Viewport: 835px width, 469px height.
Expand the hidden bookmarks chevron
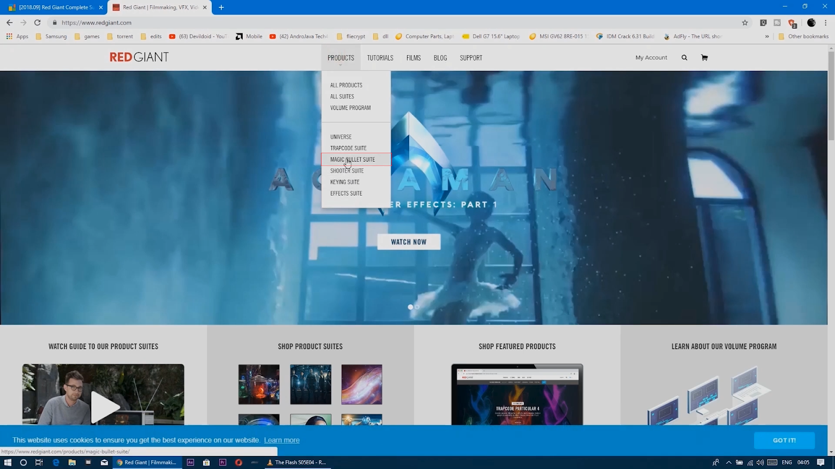tap(767, 36)
